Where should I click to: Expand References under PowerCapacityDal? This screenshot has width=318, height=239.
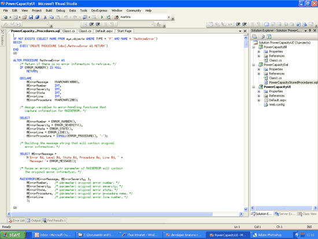pyautogui.click(x=259, y=73)
